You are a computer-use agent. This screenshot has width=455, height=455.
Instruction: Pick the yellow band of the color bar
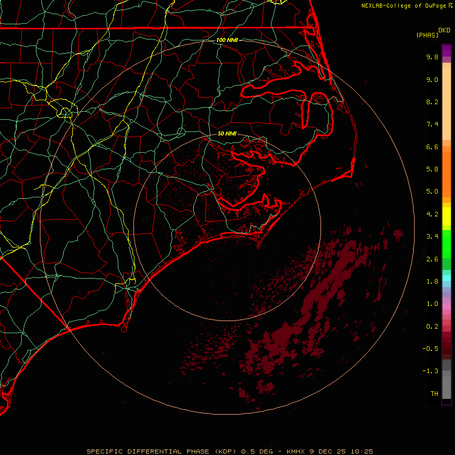pyautogui.click(x=446, y=216)
